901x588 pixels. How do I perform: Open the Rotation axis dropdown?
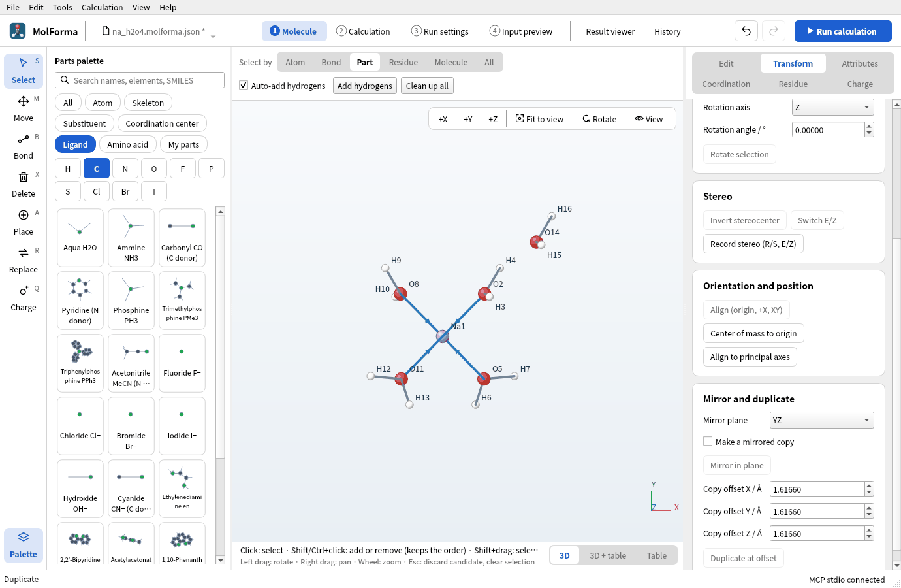point(832,107)
